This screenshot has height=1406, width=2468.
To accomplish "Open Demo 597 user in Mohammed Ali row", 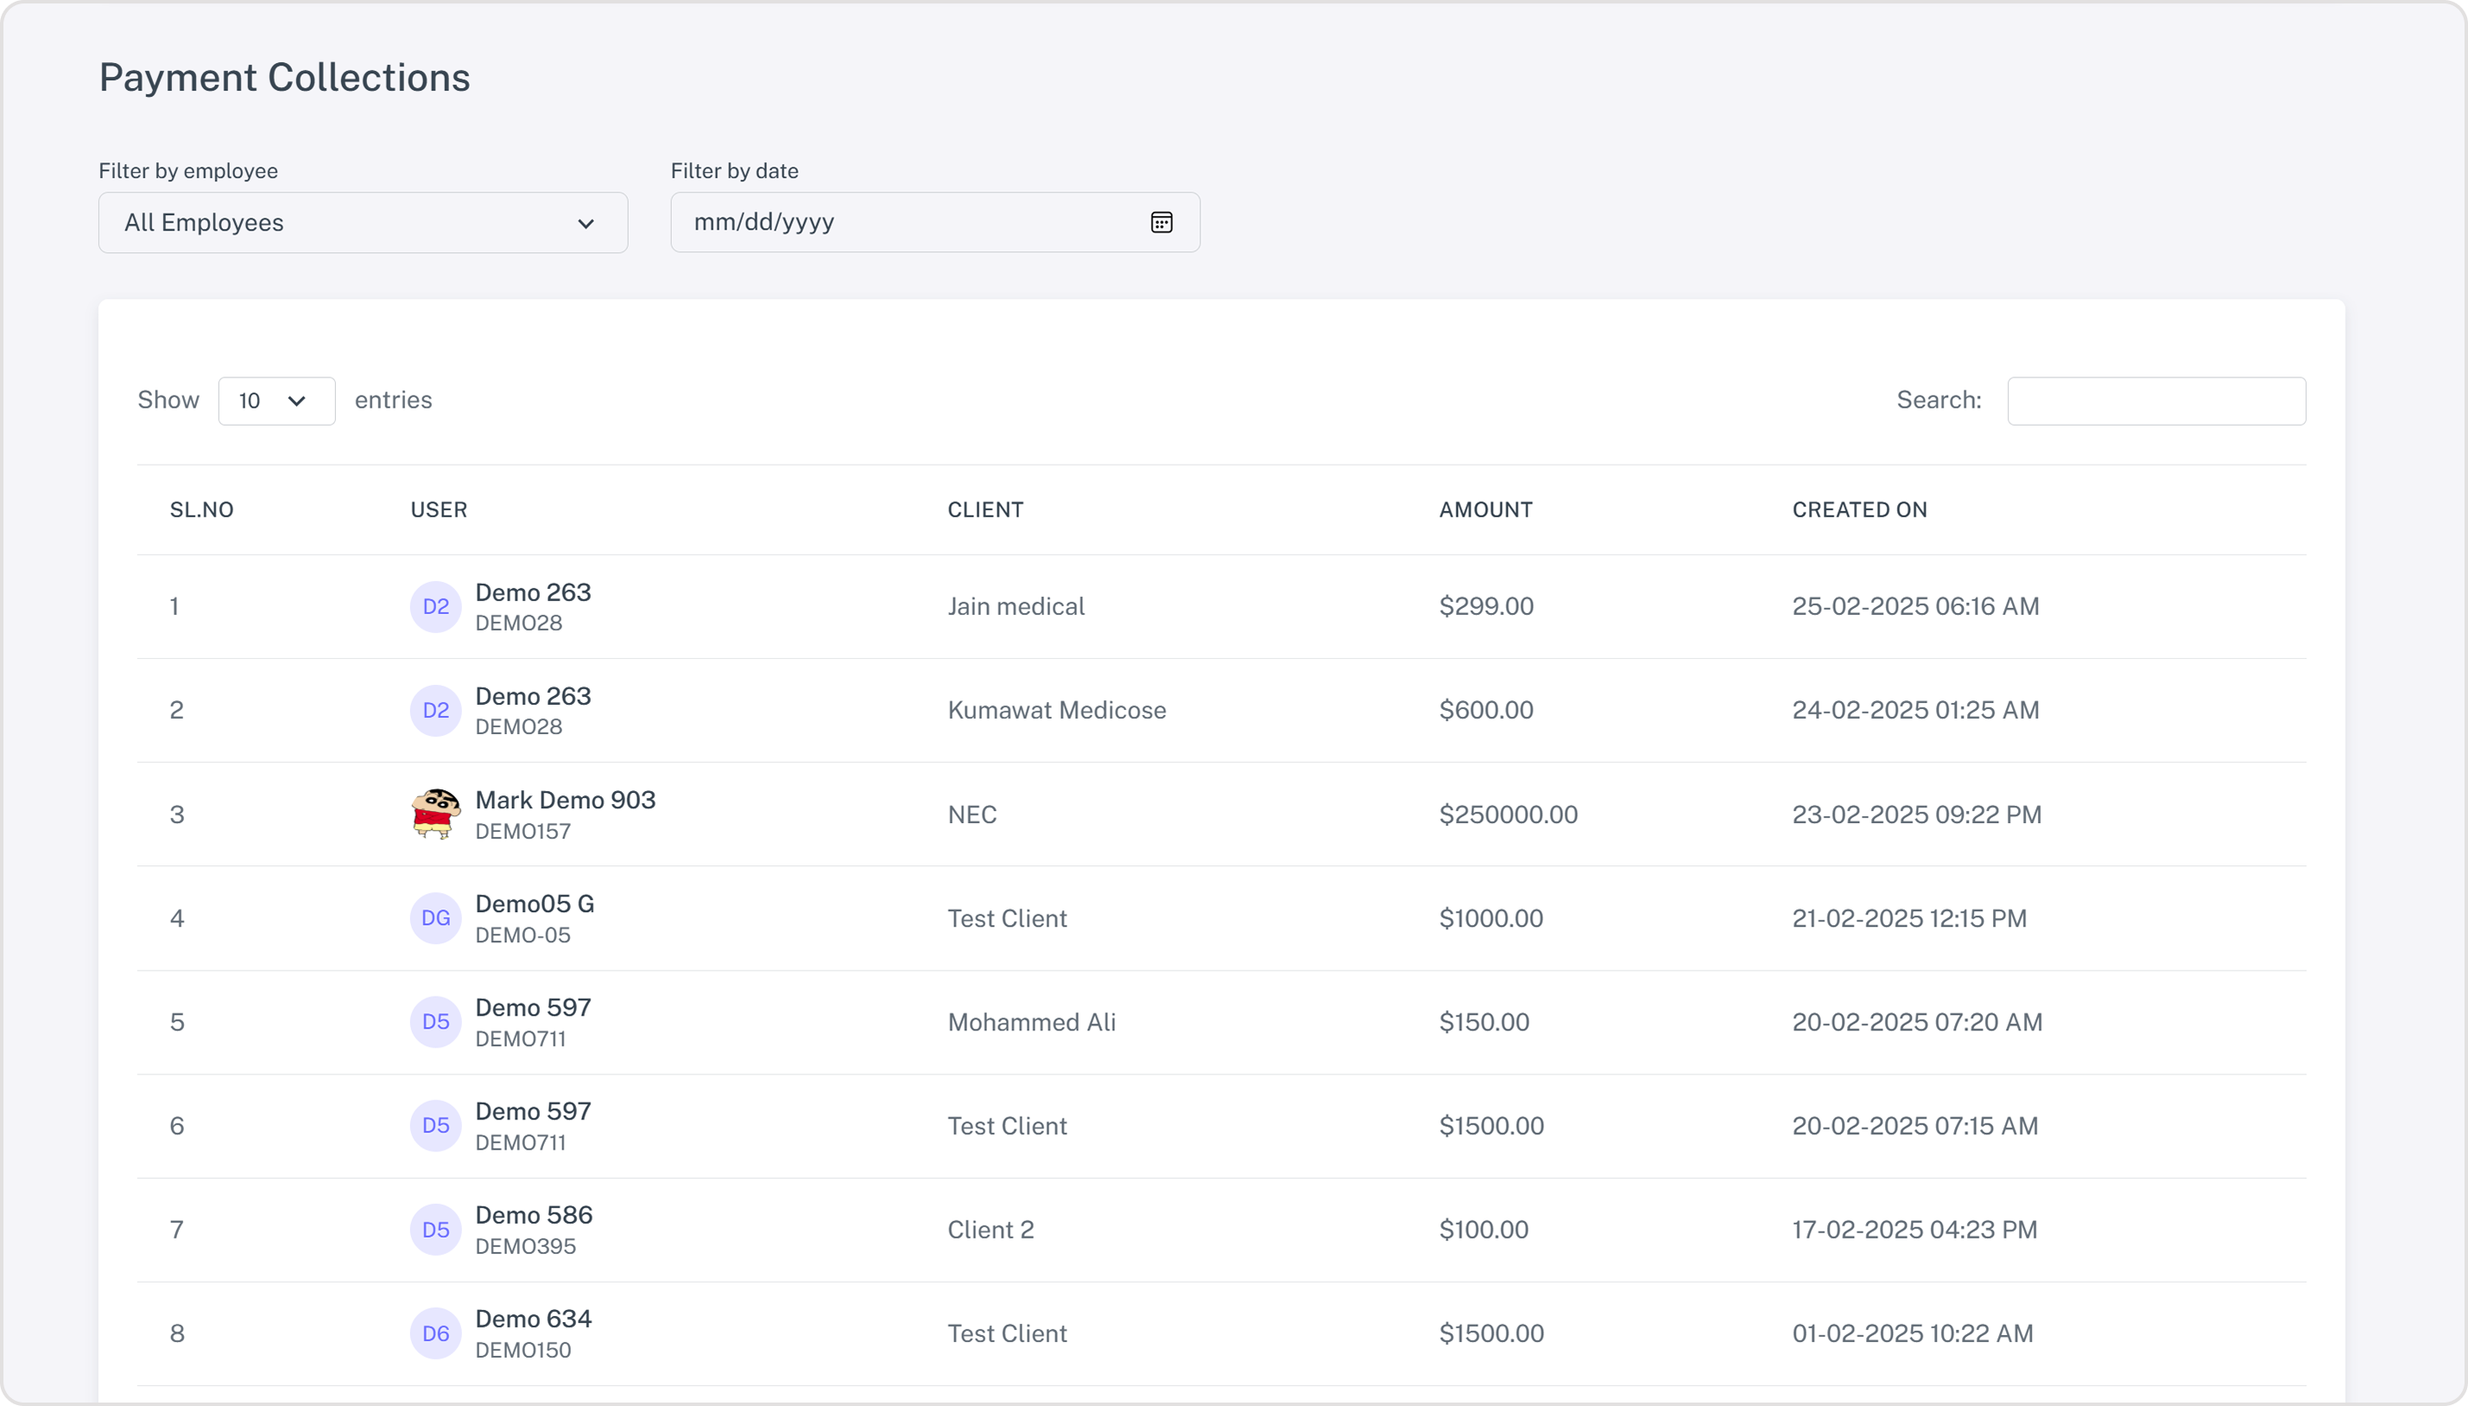I will point(533,1007).
